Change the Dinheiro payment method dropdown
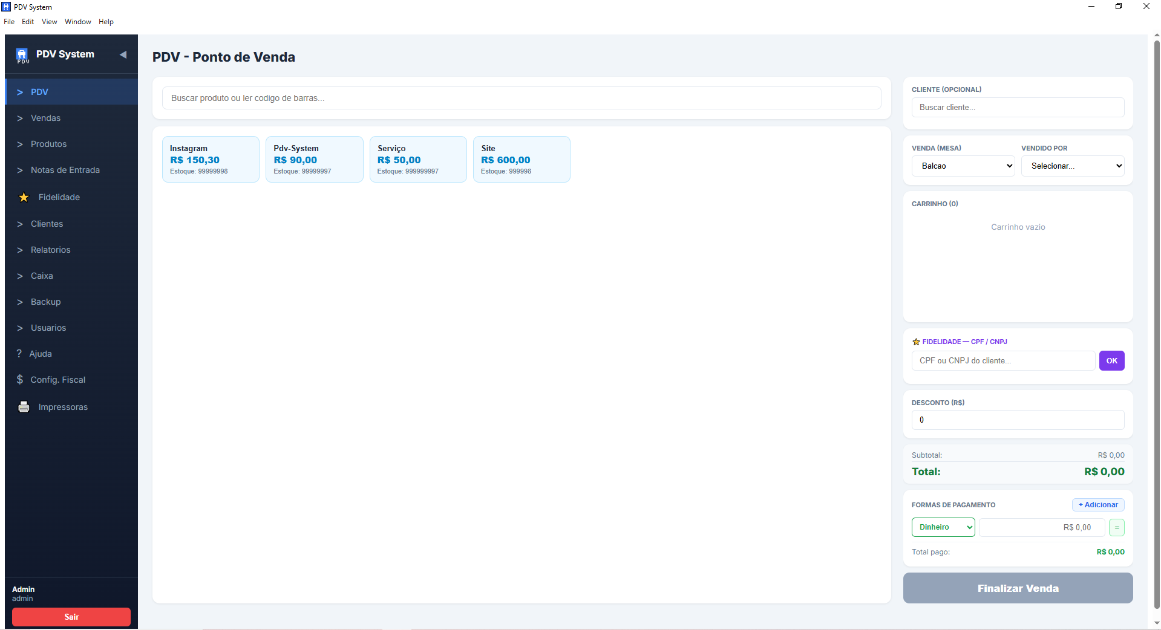The height and width of the screenshot is (630, 1161). [943, 527]
